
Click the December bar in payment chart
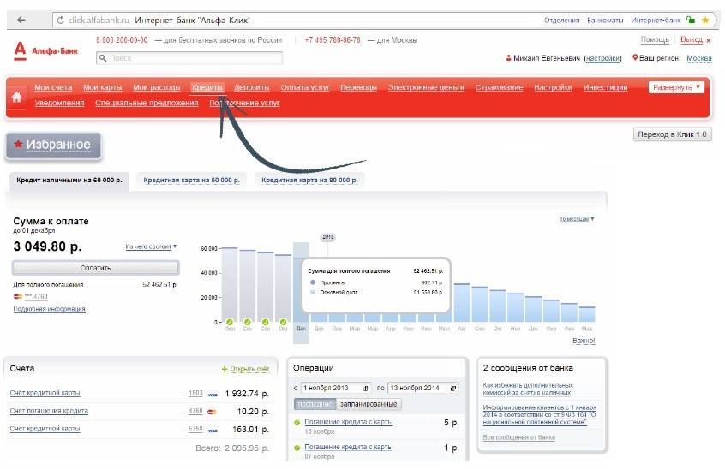point(301,282)
